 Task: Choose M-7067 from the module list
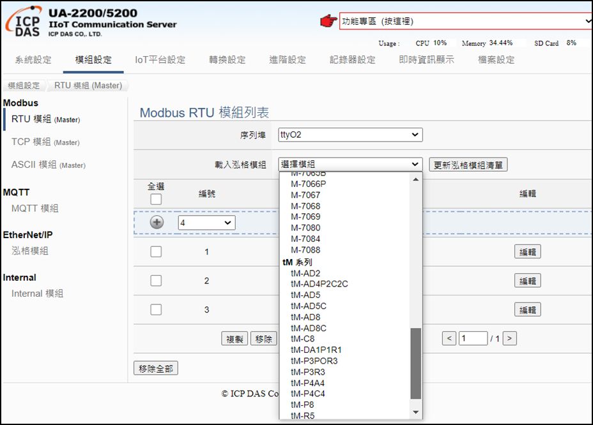click(345, 195)
